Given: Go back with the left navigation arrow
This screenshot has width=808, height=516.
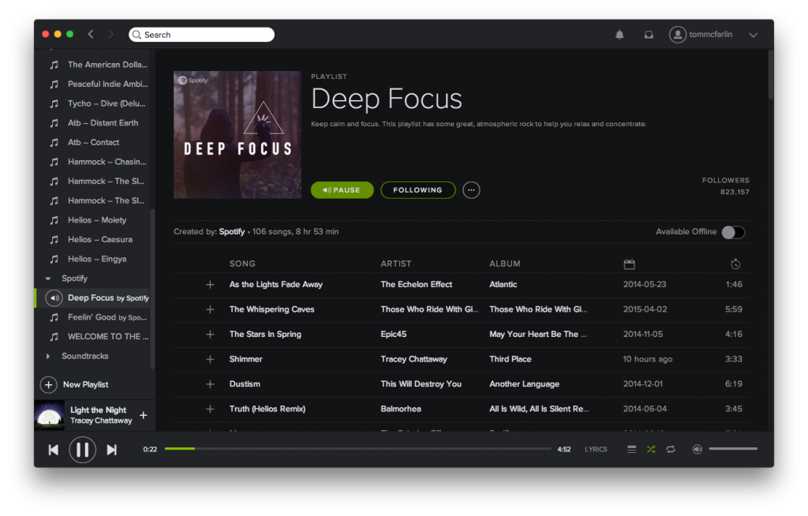Looking at the screenshot, I should click(91, 34).
